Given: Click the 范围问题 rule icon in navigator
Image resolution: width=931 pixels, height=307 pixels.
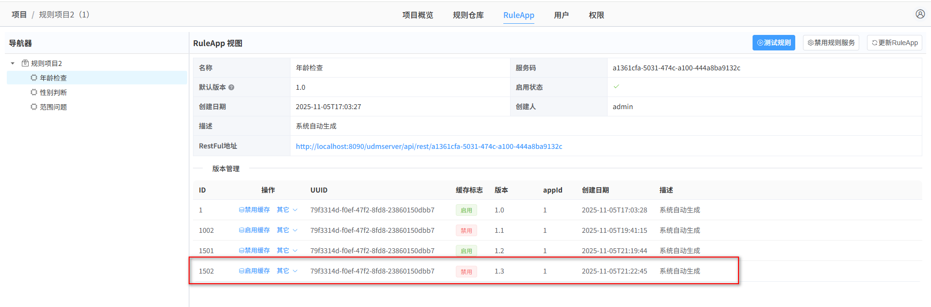Looking at the screenshot, I should point(34,107).
